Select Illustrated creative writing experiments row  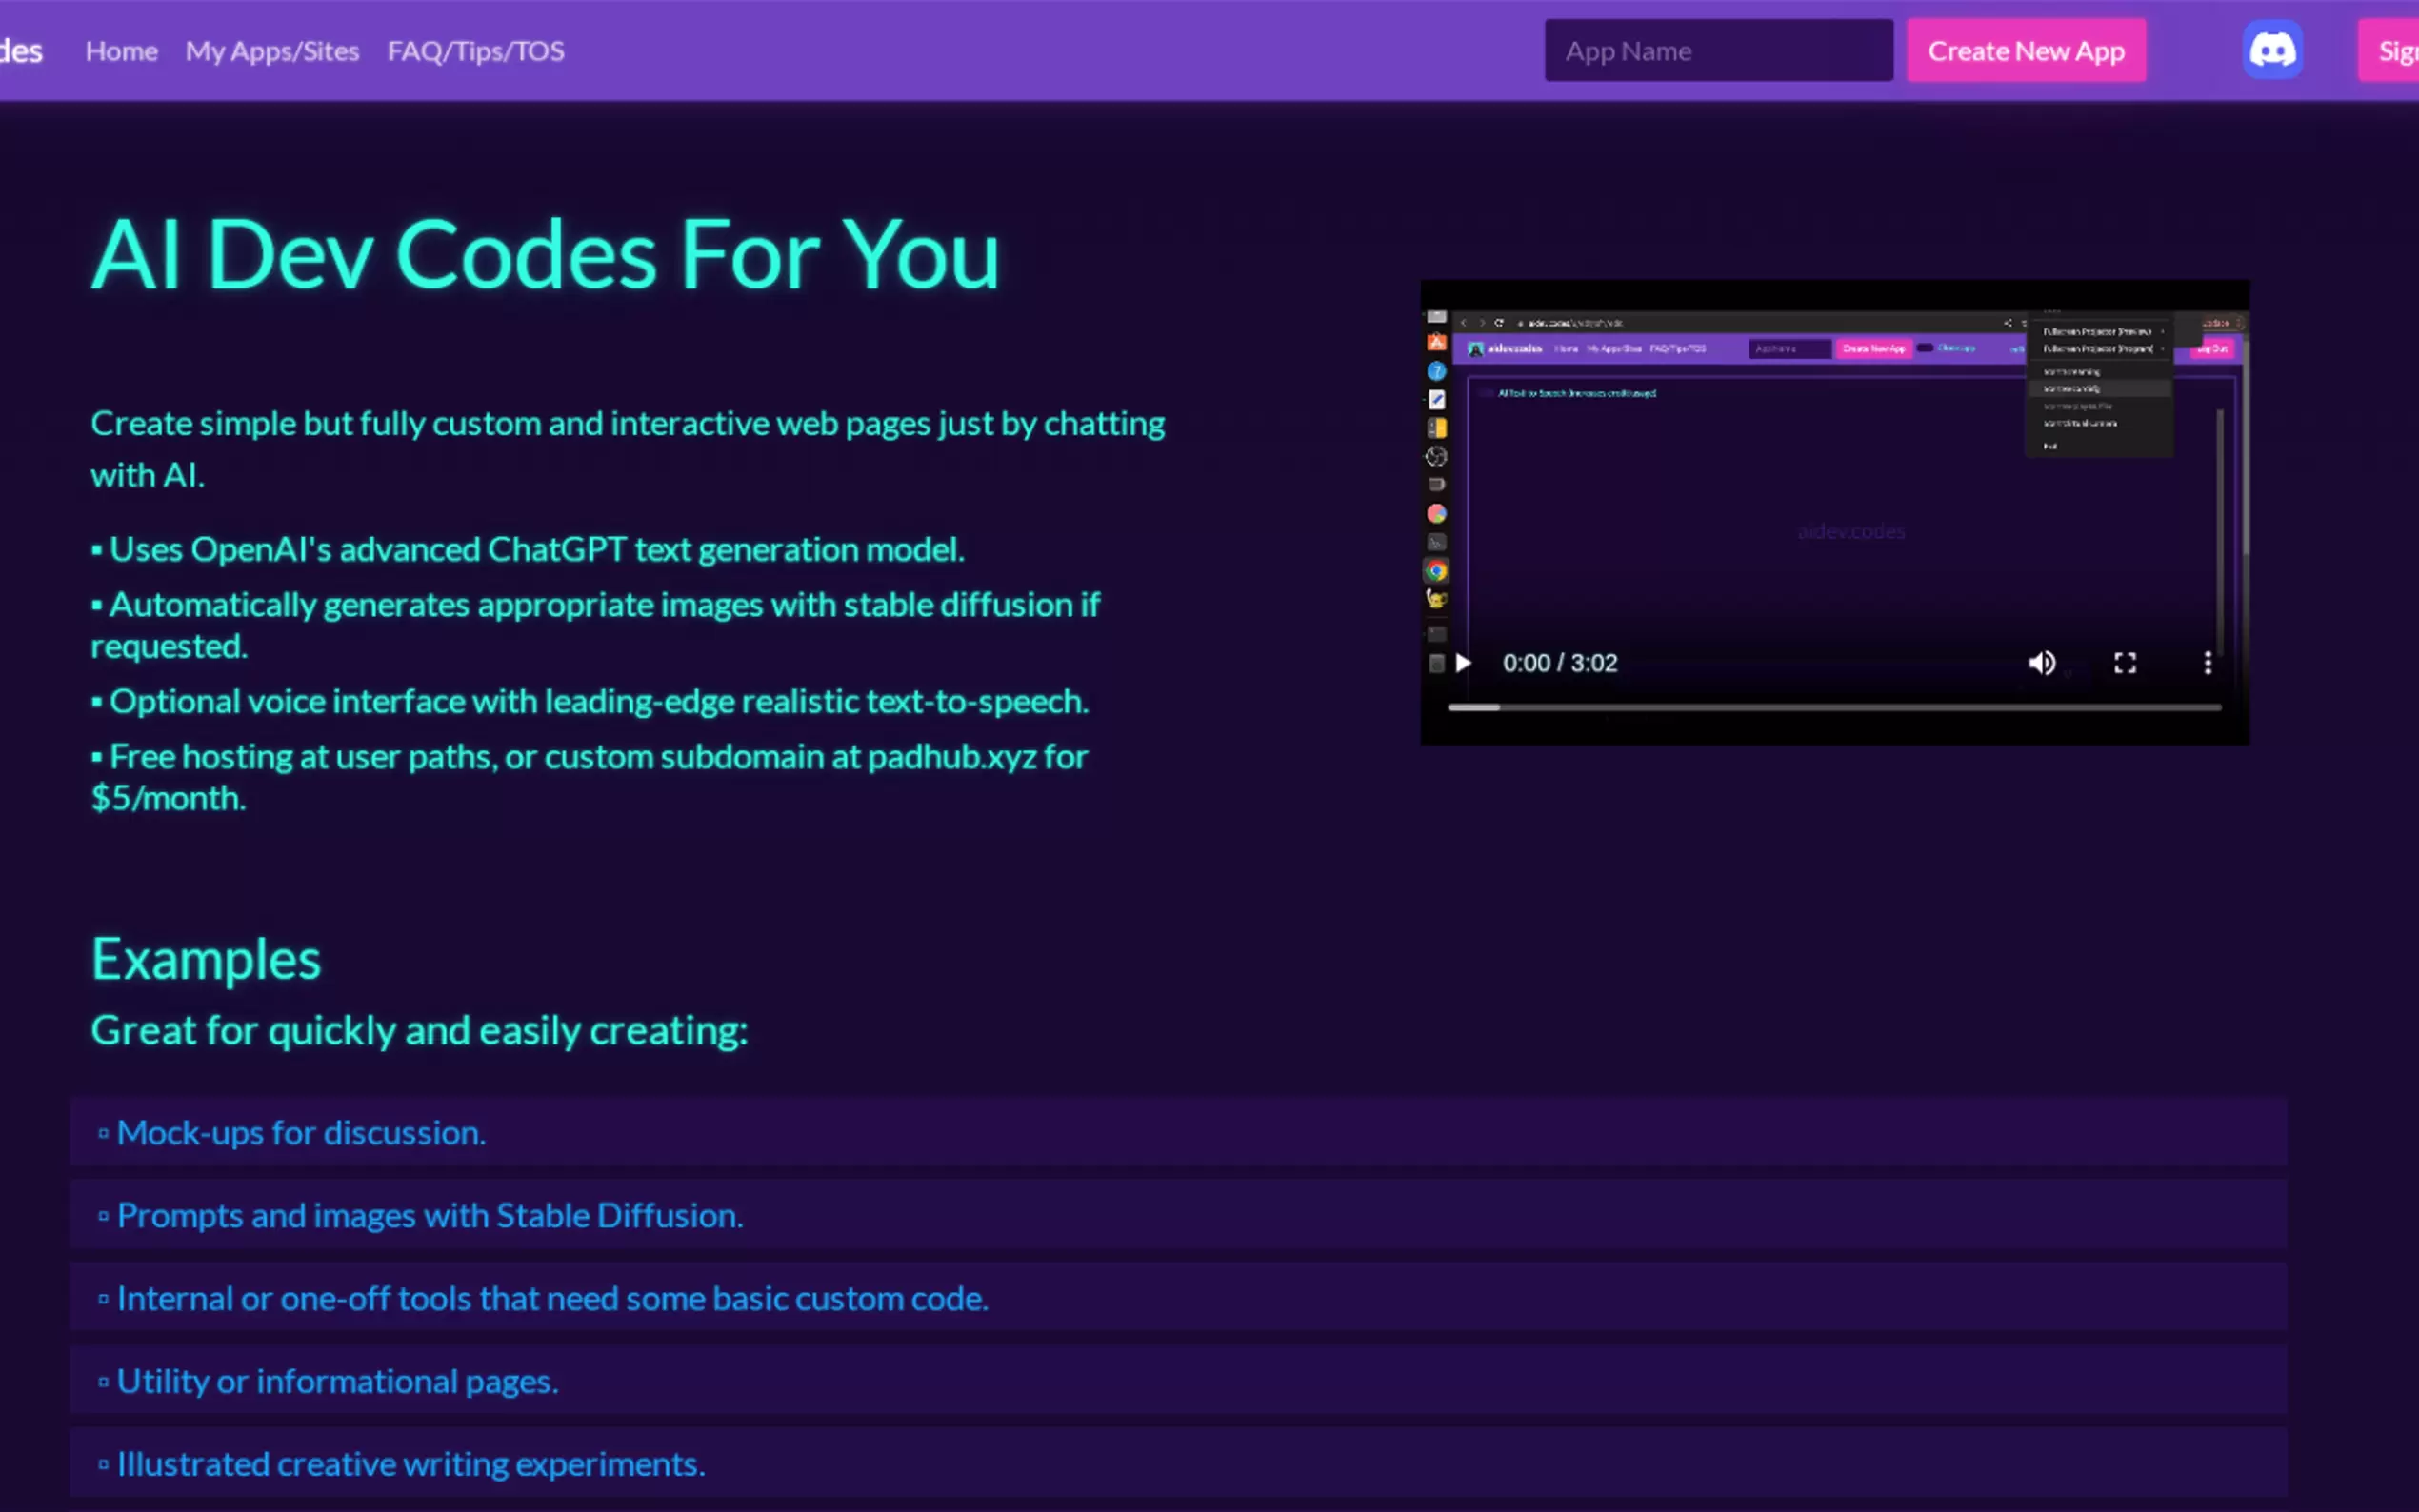tap(411, 1464)
